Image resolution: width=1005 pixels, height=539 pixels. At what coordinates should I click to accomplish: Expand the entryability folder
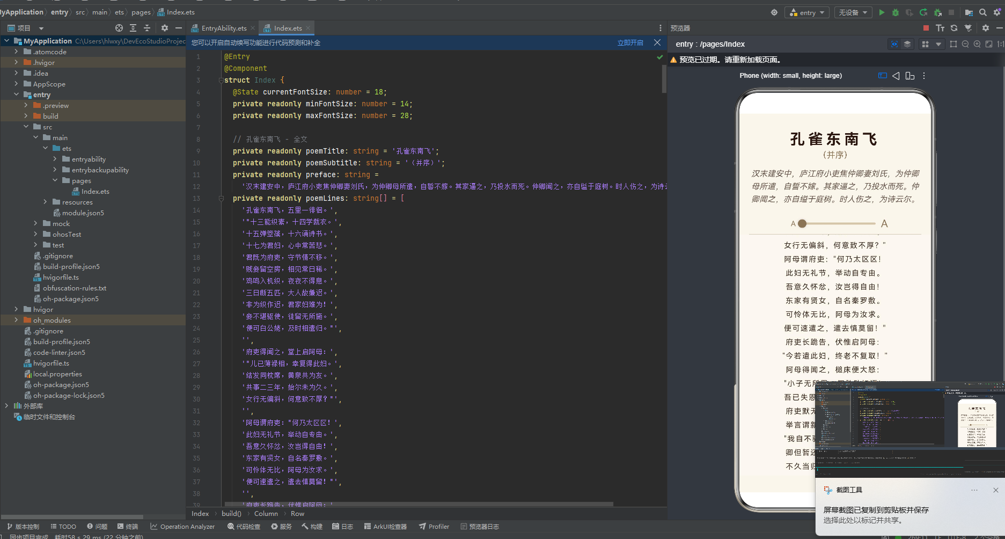(x=55, y=159)
